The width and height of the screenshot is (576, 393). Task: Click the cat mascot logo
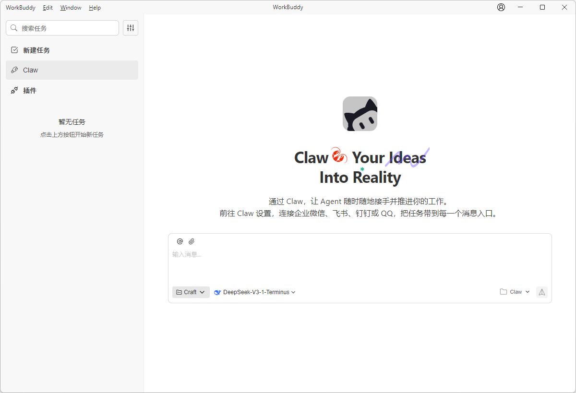pyautogui.click(x=360, y=114)
